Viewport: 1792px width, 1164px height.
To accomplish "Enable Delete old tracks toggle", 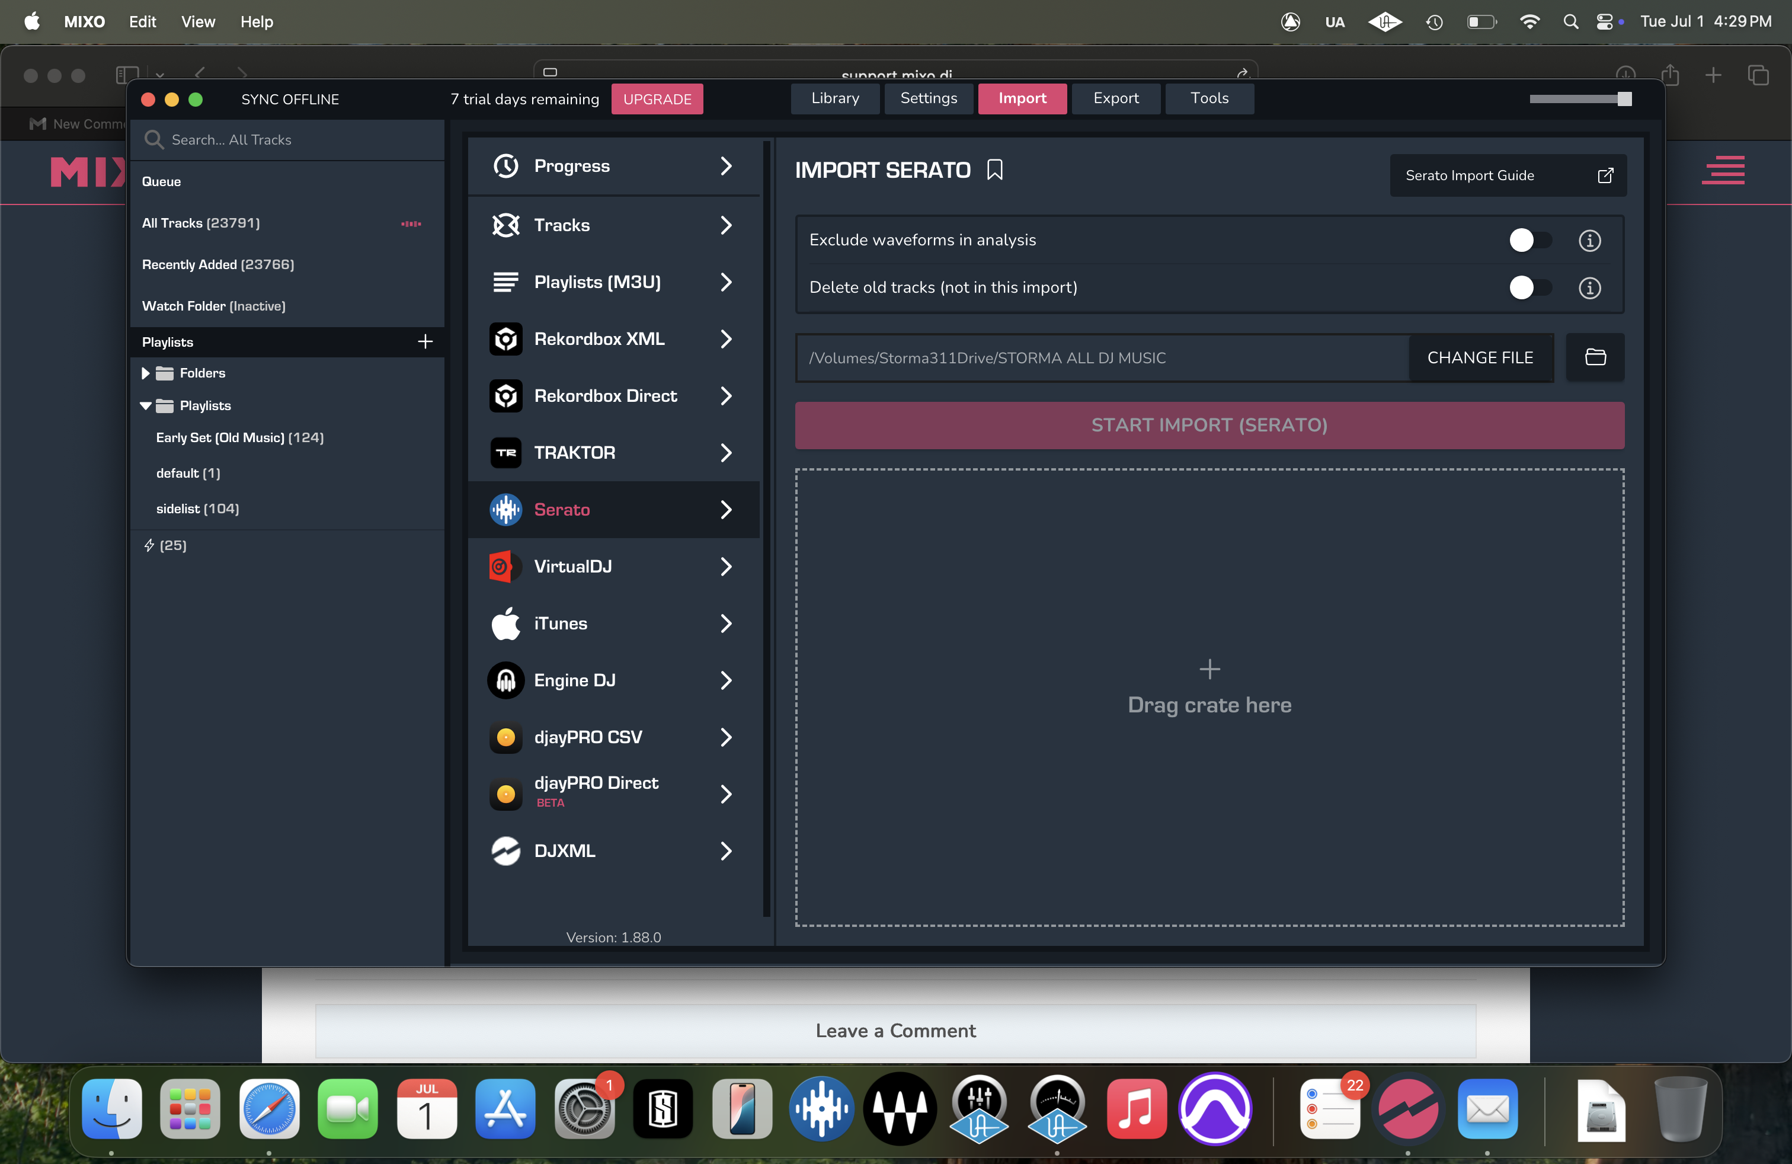I will pos(1529,287).
